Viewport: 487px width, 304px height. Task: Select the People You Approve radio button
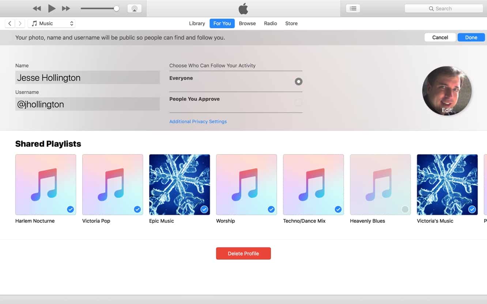coord(299,103)
